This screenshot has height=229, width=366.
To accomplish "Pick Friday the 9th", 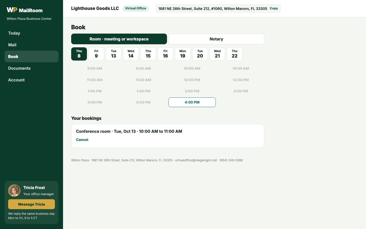I will pyautogui.click(x=96, y=54).
